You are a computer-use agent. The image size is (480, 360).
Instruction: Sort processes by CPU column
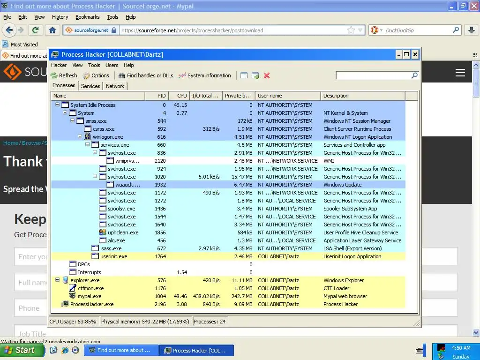(x=179, y=96)
